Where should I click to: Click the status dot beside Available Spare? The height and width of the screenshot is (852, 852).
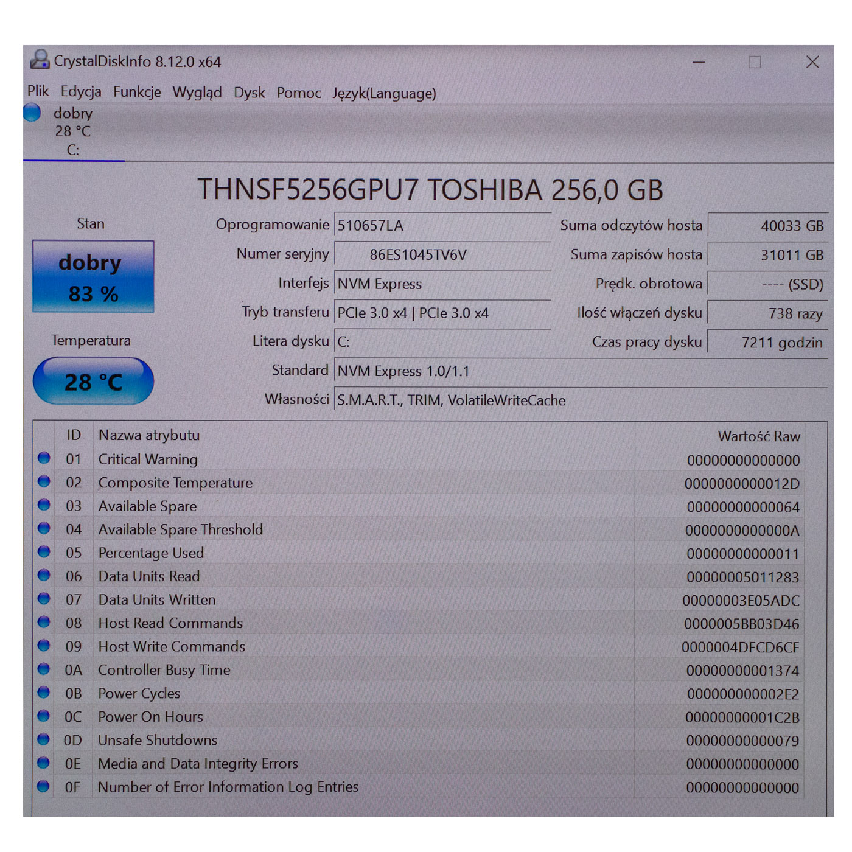click(x=44, y=505)
